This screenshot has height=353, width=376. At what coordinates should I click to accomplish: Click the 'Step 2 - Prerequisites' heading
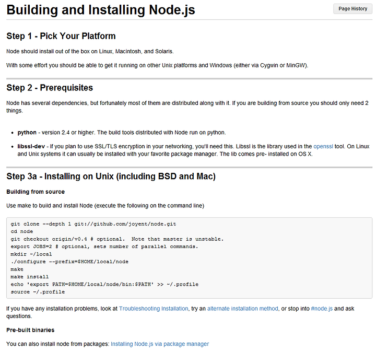click(50, 88)
